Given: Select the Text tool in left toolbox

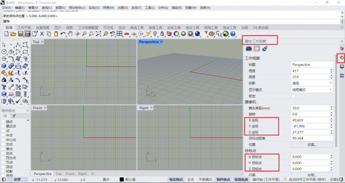Looking at the screenshot, I should point(4,87).
